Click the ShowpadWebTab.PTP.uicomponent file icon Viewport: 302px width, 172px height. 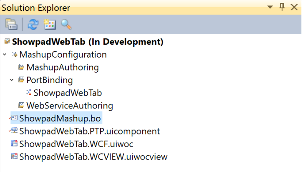[14, 131]
